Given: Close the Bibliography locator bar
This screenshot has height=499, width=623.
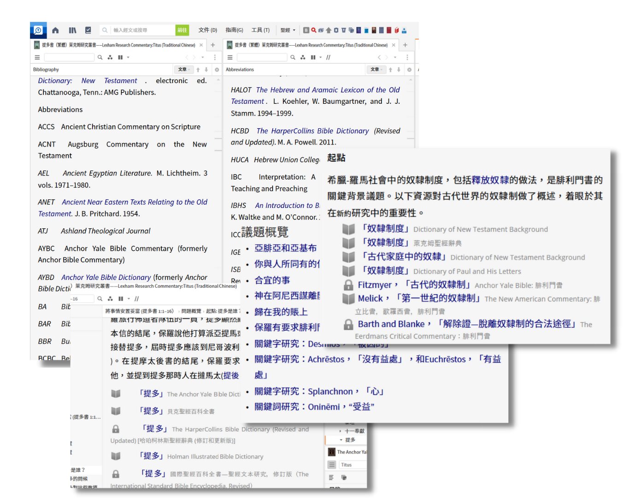Looking at the screenshot, I should pyautogui.click(x=217, y=70).
